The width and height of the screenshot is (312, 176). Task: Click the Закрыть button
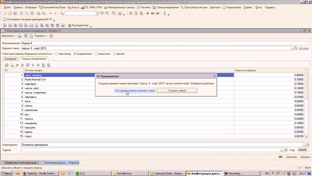point(305,157)
